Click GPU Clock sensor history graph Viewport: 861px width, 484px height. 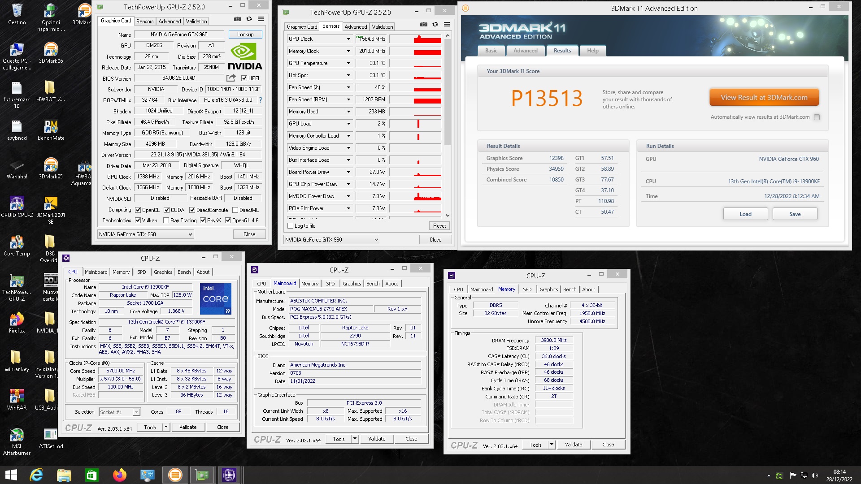pos(415,39)
